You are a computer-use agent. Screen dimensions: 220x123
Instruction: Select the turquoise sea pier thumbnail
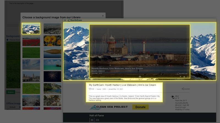pyautogui.click(x=52, y=65)
